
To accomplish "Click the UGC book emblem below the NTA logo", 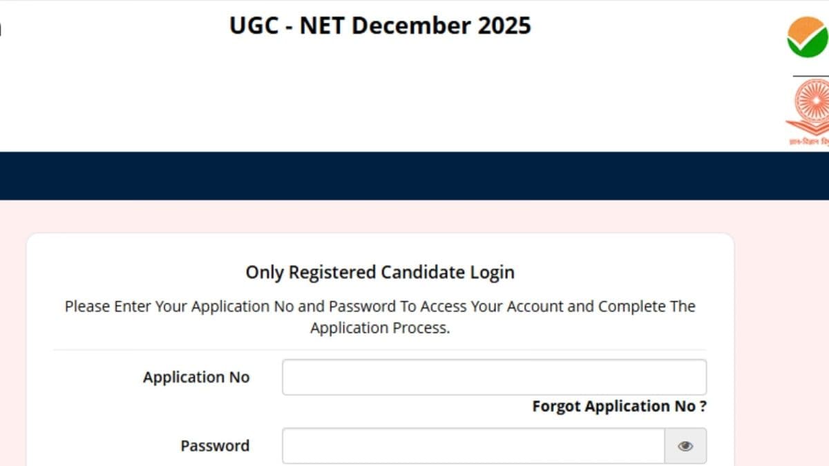I will coord(807,104).
